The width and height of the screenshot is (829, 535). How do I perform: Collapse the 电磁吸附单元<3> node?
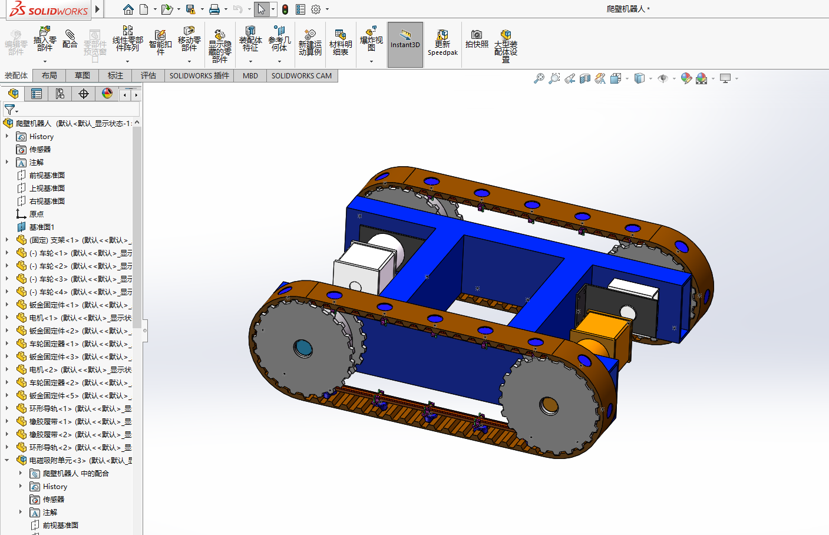click(x=7, y=460)
